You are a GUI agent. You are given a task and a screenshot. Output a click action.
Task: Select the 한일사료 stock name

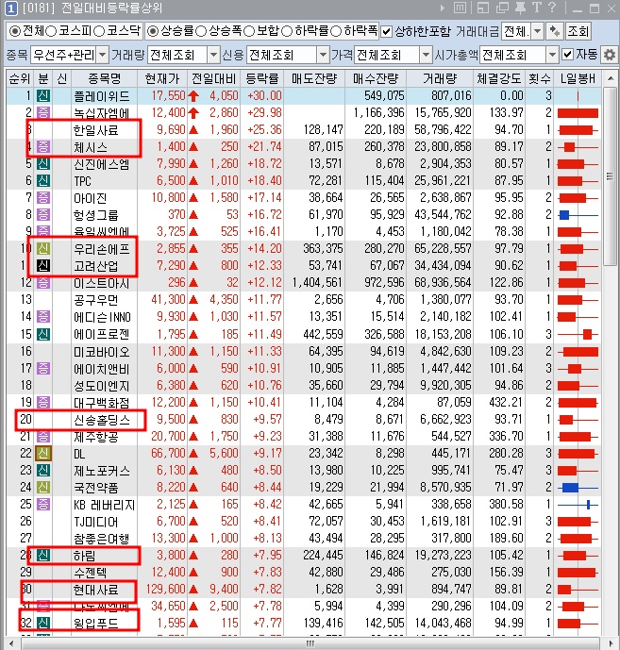point(96,130)
